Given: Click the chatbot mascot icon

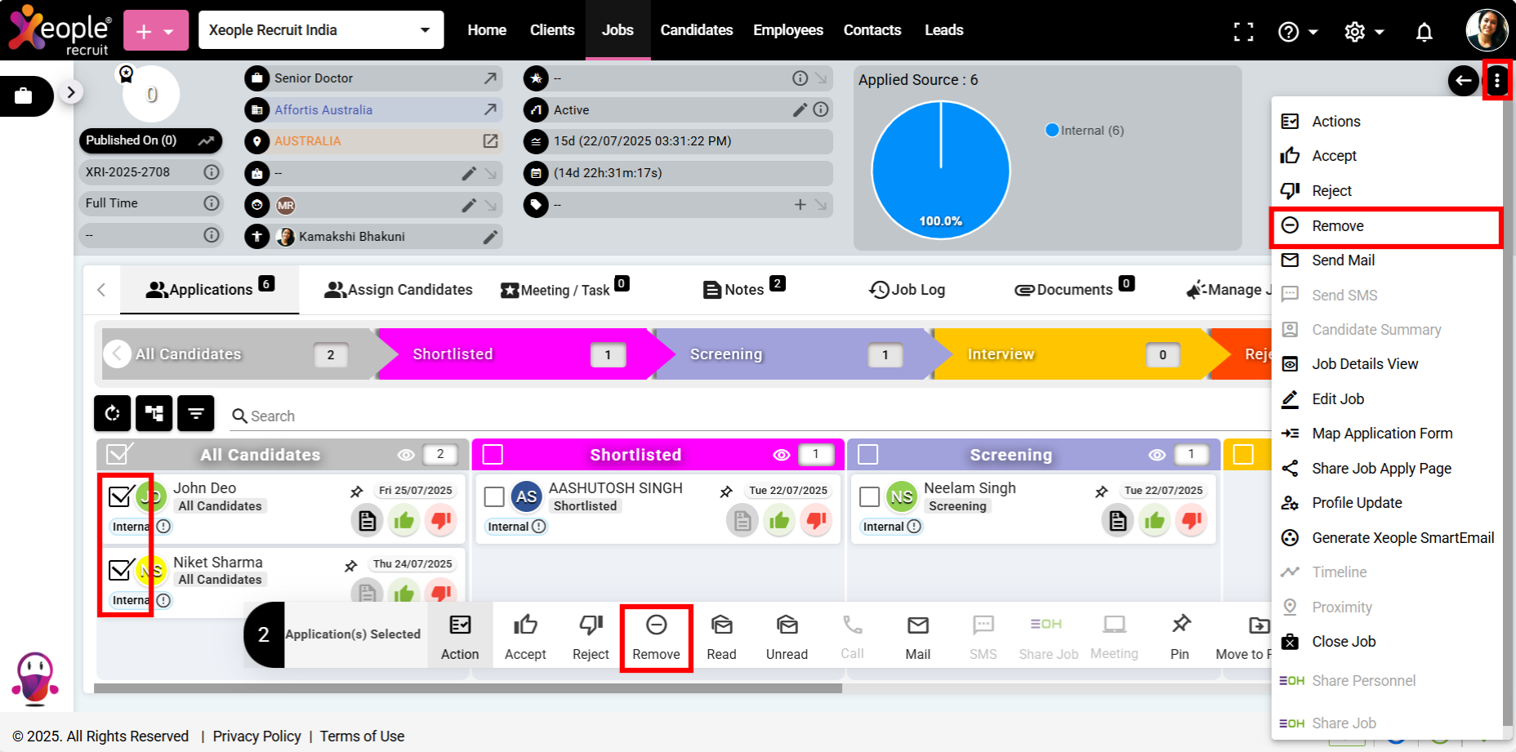Looking at the screenshot, I should [34, 679].
